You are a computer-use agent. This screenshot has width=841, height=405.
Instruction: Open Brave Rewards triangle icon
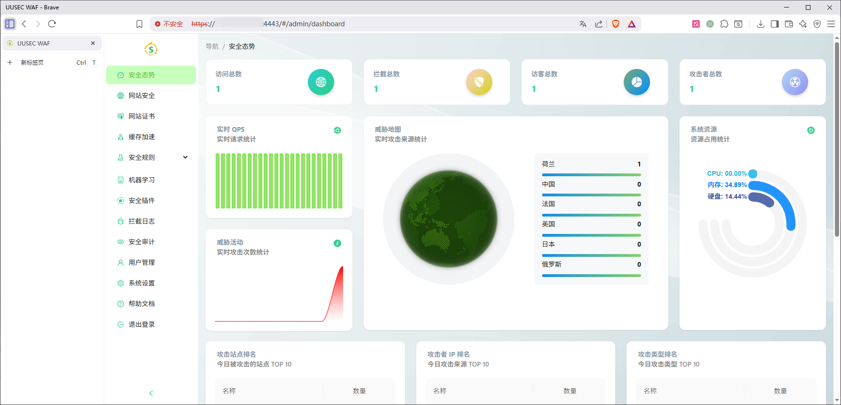coord(632,24)
